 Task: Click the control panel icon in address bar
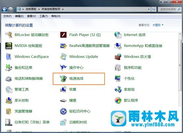[x=19, y=9]
